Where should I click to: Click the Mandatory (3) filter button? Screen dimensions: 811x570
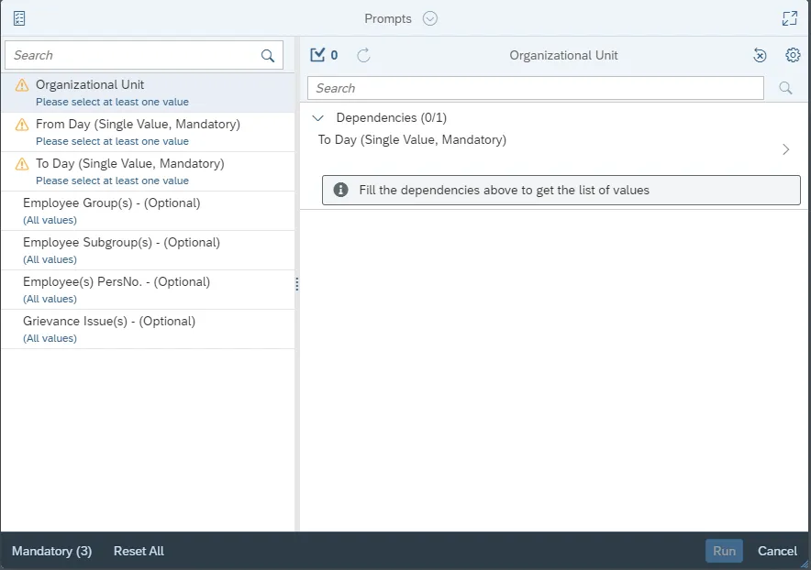pos(51,551)
